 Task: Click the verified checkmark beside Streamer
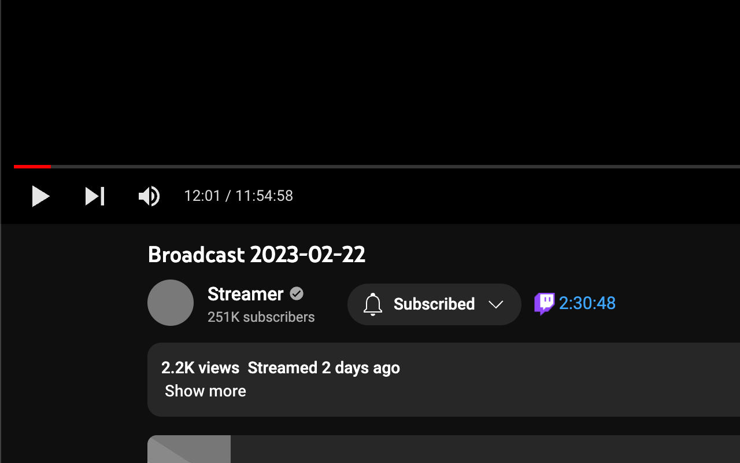(x=297, y=294)
